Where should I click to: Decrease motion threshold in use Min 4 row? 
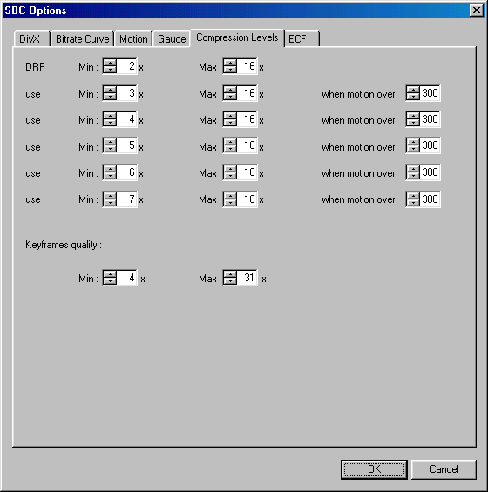click(413, 123)
